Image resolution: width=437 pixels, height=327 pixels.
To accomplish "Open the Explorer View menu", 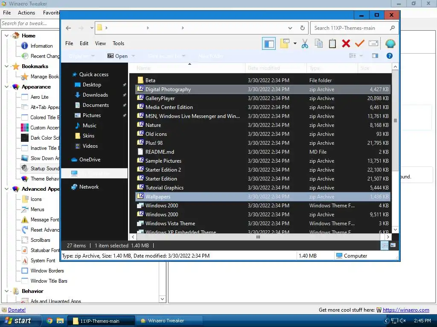I will click(100, 43).
